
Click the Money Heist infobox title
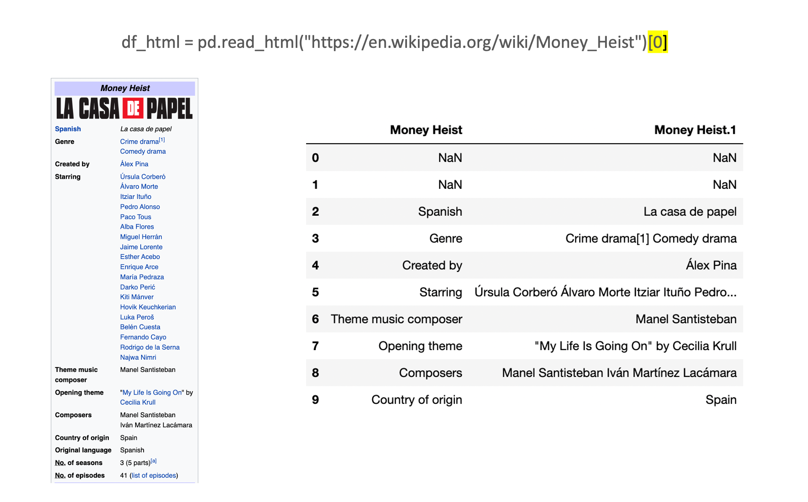point(125,88)
